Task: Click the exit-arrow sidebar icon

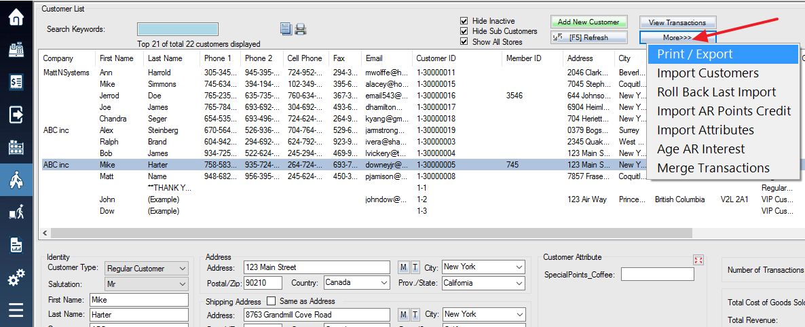Action: pos(16,115)
